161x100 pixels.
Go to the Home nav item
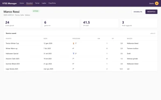point(22,3)
